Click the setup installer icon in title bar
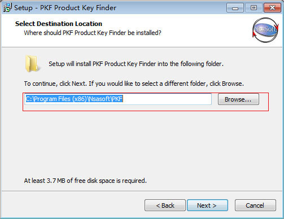 (x=7, y=8)
